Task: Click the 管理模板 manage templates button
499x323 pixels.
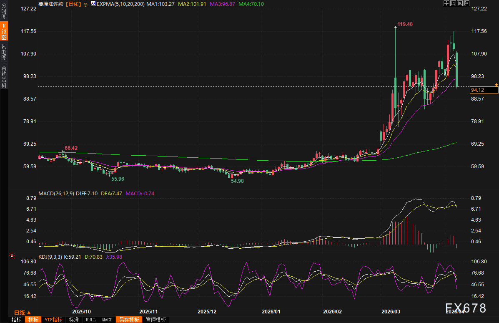Action: 155,320
